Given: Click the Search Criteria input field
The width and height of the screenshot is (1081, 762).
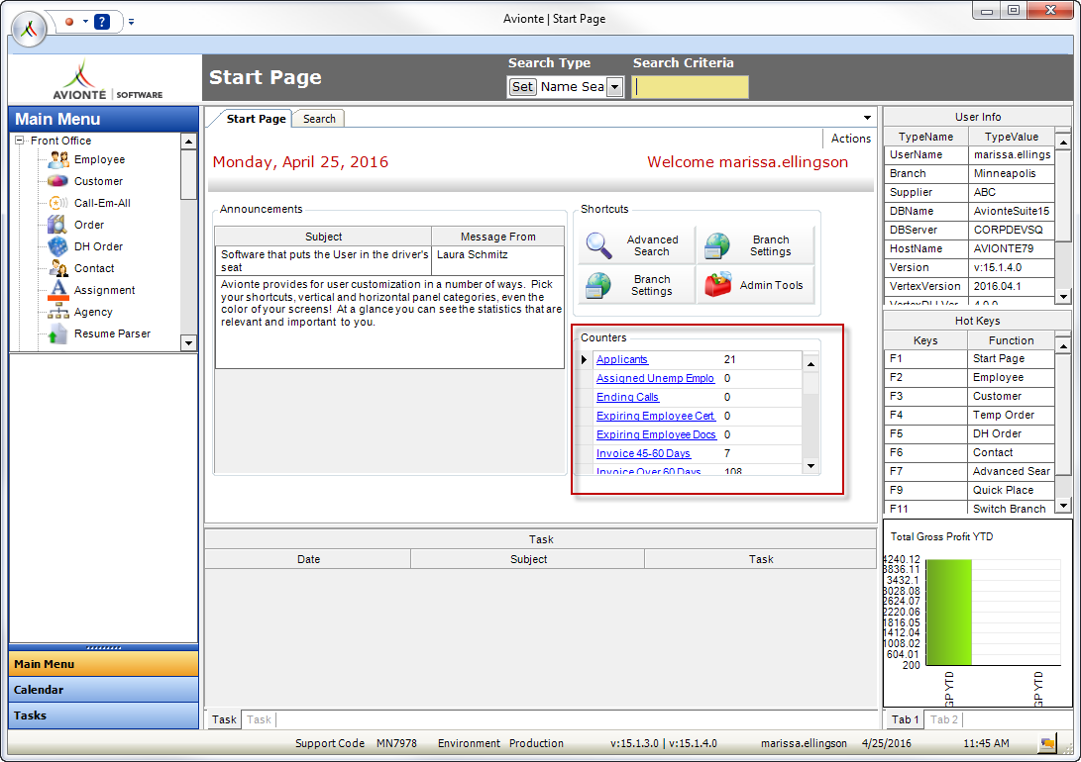Looking at the screenshot, I should tap(689, 86).
